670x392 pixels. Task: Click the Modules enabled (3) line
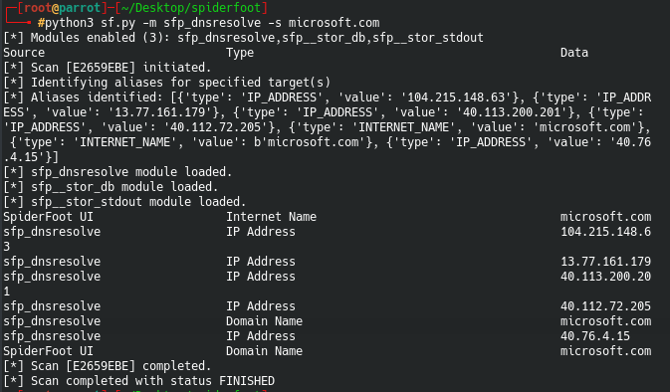pos(244,38)
